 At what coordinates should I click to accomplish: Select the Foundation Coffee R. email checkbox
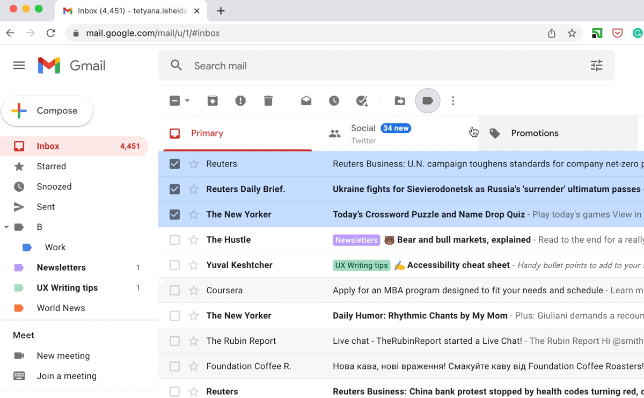click(x=174, y=366)
